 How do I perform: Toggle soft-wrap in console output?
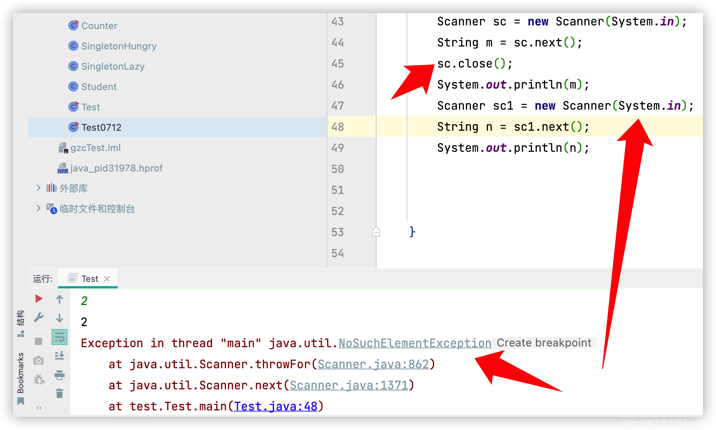pyautogui.click(x=60, y=337)
